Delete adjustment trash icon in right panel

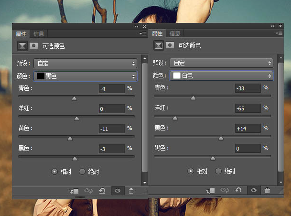(x=267, y=190)
